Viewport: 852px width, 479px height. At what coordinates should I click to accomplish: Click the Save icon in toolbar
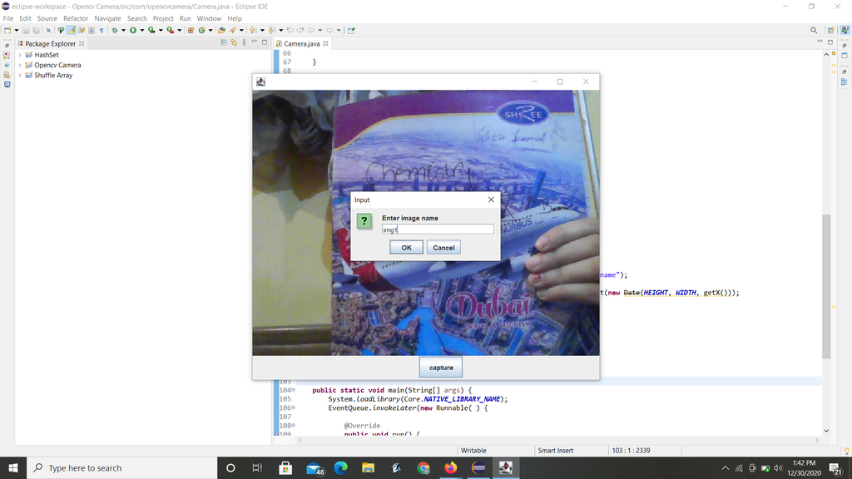[x=26, y=31]
